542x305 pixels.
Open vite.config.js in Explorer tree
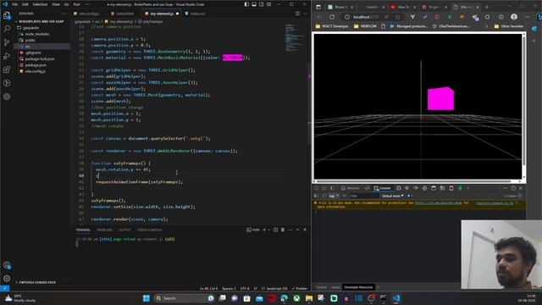point(36,71)
